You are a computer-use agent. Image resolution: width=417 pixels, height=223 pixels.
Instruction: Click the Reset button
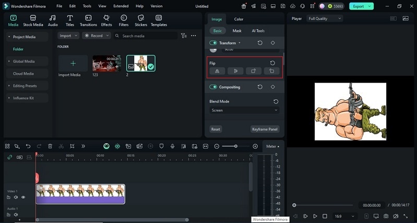tap(216, 129)
